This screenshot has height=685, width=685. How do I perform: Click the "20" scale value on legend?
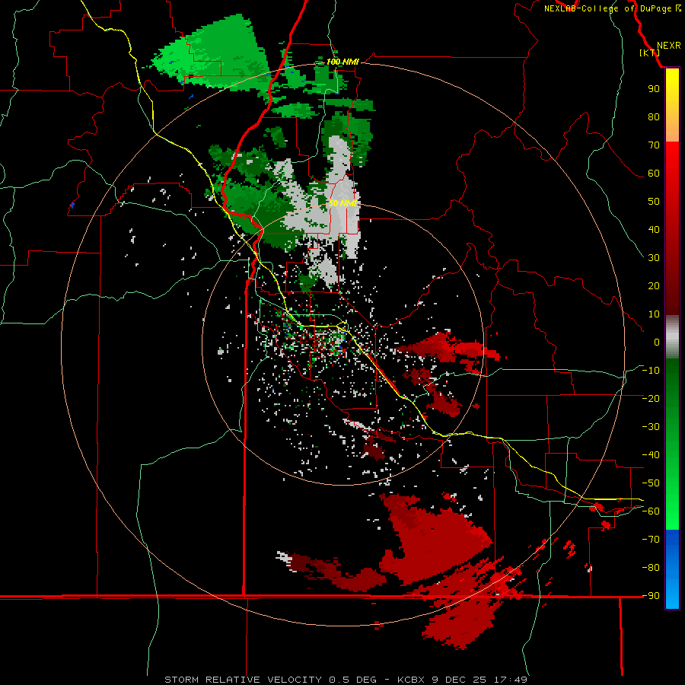click(654, 285)
